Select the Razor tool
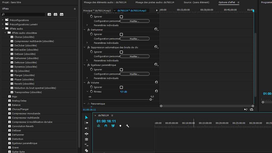272x153 pixels. point(86,151)
